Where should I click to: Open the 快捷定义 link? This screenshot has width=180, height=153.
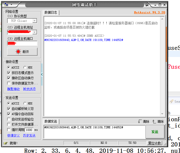click(x=14, y=135)
